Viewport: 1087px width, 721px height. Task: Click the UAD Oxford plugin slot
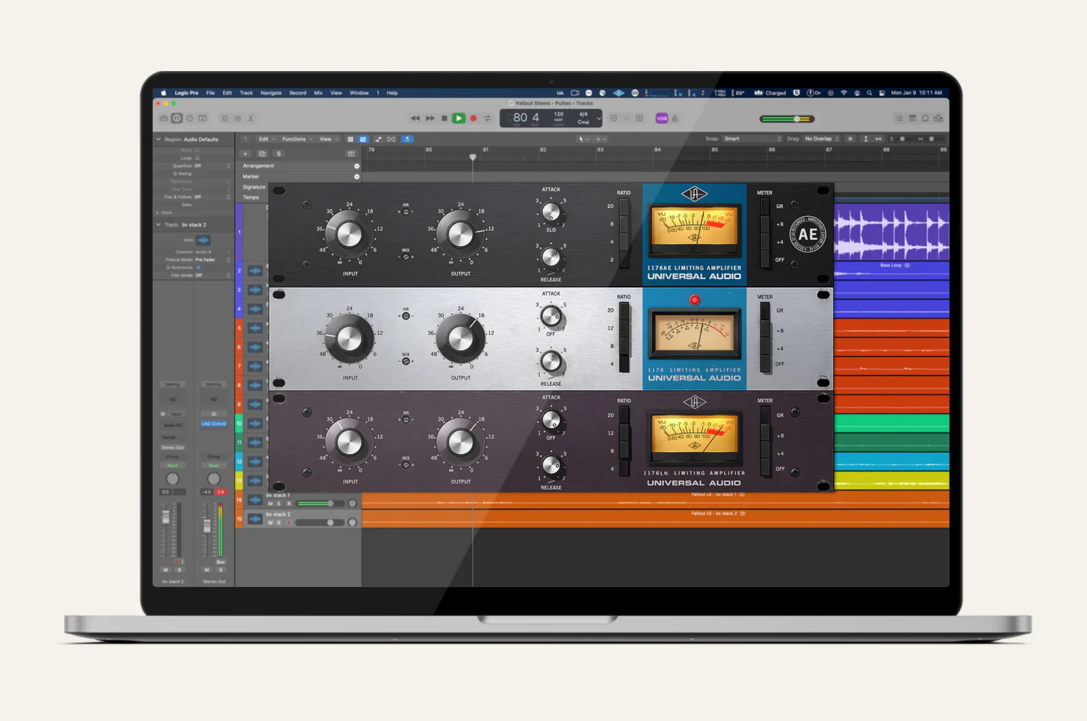pos(214,424)
